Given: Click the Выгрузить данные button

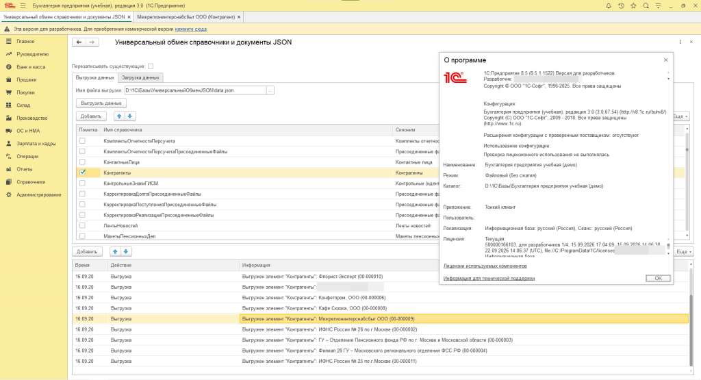Looking at the screenshot, I should [x=101, y=103].
